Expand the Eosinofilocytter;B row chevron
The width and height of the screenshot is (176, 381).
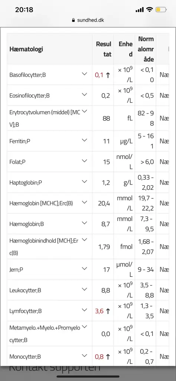click(x=84, y=95)
